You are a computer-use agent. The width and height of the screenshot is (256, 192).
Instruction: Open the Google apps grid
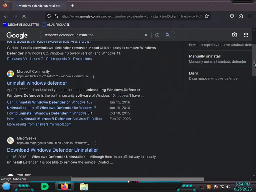(246, 35)
